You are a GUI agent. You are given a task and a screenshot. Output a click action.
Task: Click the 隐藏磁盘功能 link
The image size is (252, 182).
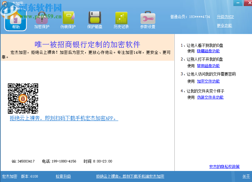tap(208, 51)
